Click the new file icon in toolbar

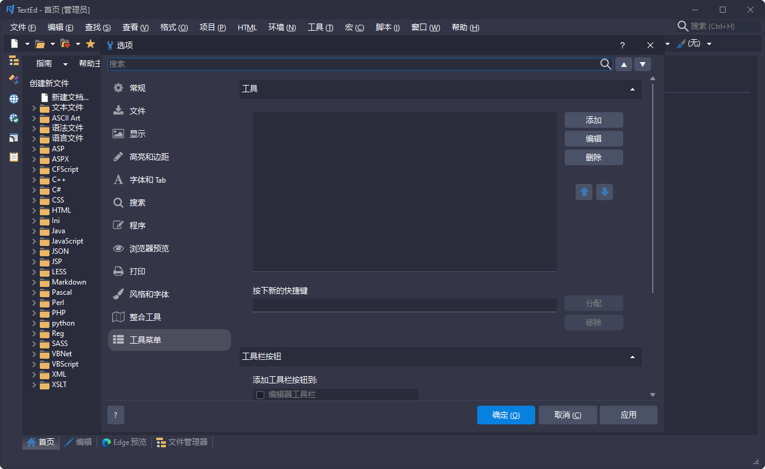click(x=14, y=44)
